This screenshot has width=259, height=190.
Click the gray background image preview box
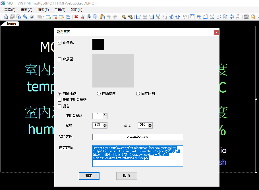click(113, 71)
